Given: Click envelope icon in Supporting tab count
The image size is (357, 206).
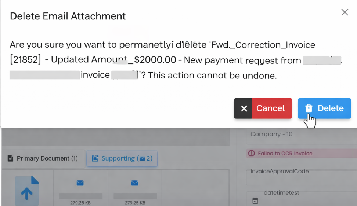Looking at the screenshot, I should click(x=143, y=159).
